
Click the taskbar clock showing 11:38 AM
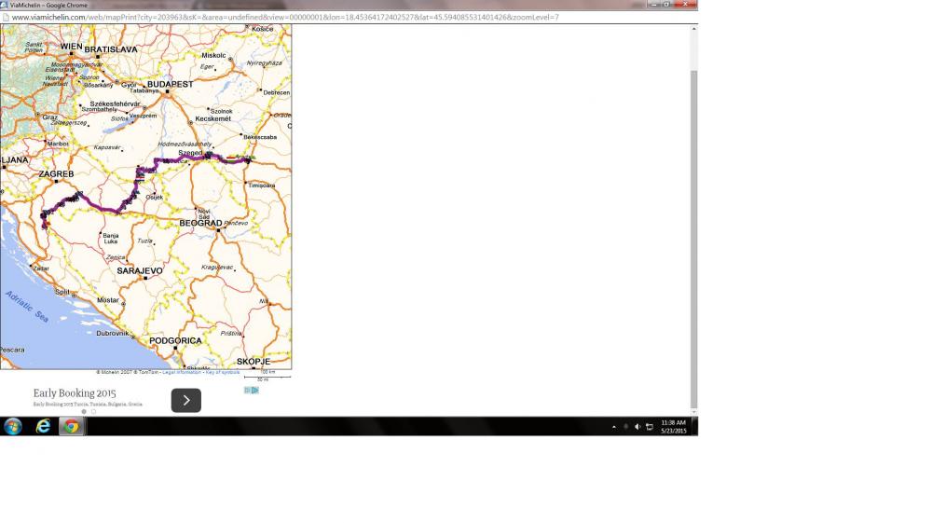(x=673, y=427)
